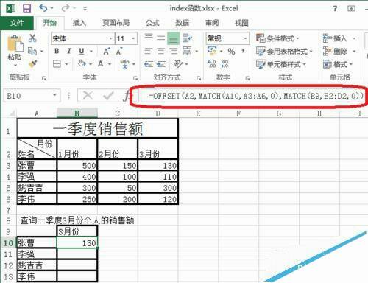
Task: Click Merge and Center icon
Action: pos(187,51)
